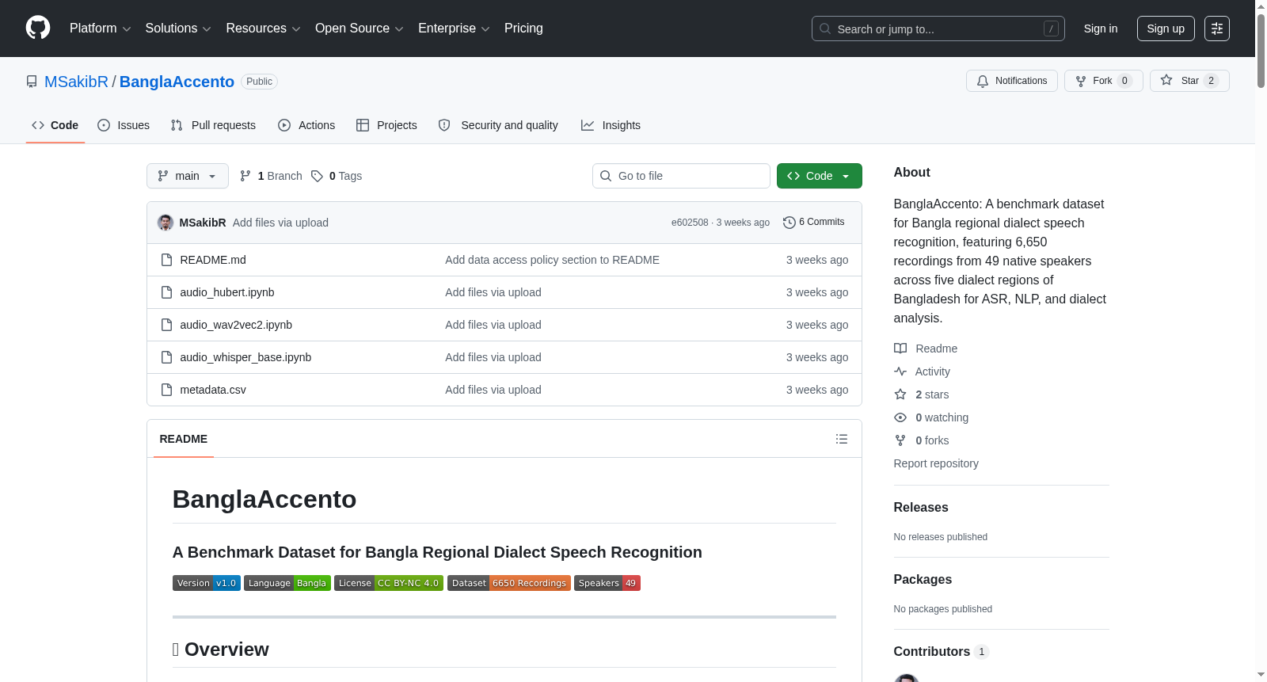Select the README tab heading
This screenshot has width=1267, height=682.
click(184, 439)
